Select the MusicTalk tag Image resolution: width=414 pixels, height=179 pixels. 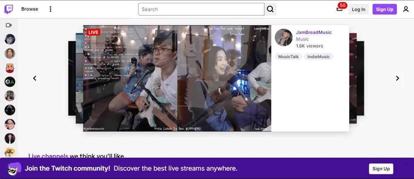pos(288,57)
